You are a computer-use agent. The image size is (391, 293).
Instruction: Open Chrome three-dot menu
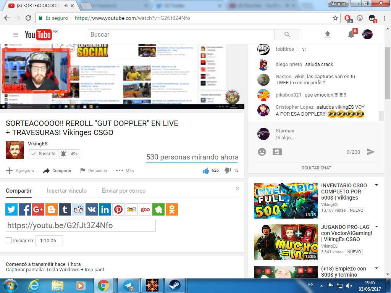tap(384, 18)
